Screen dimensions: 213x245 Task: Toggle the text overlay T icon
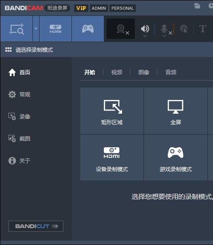(203, 29)
